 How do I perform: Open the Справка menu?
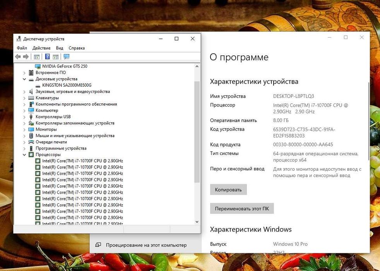(x=77, y=48)
